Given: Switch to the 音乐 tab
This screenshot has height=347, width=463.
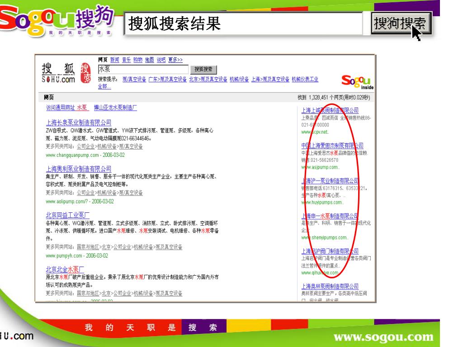Looking at the screenshot, I should coord(127,60).
